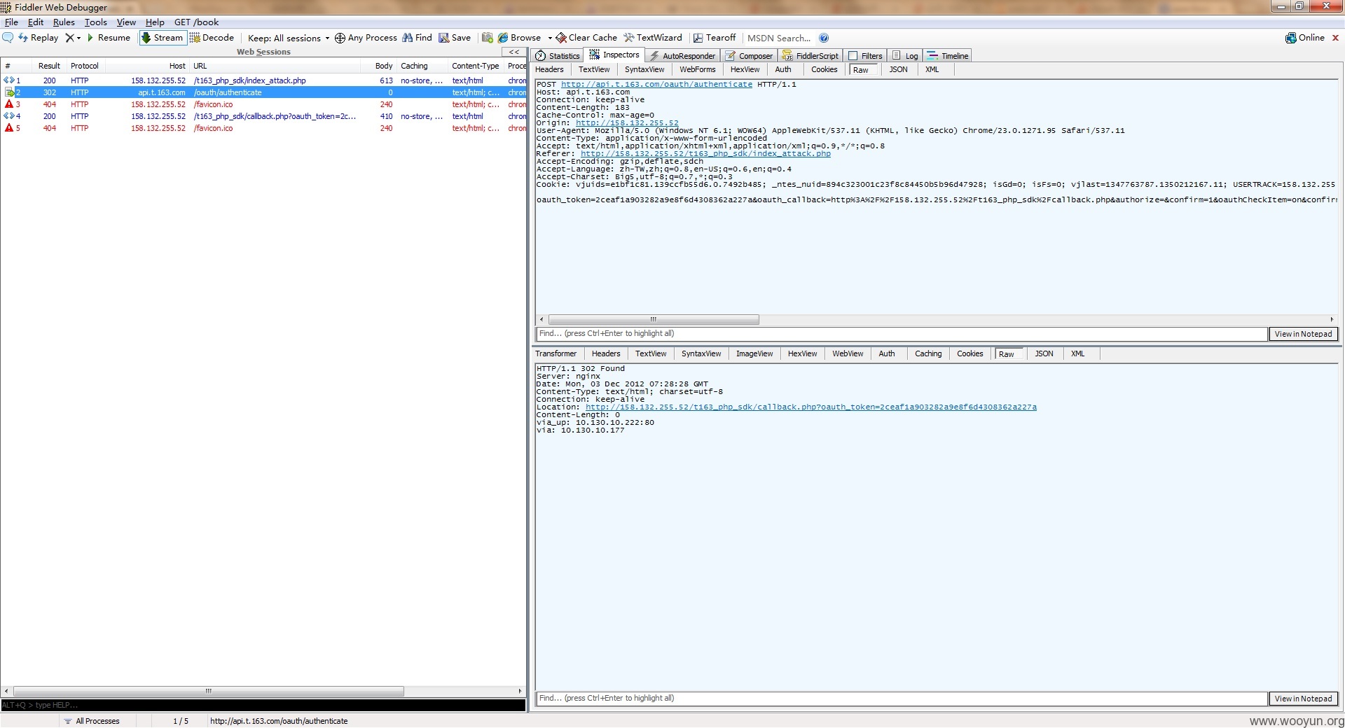The height and width of the screenshot is (728, 1345).
Task: Select request Headers inspector tab
Action: point(549,69)
